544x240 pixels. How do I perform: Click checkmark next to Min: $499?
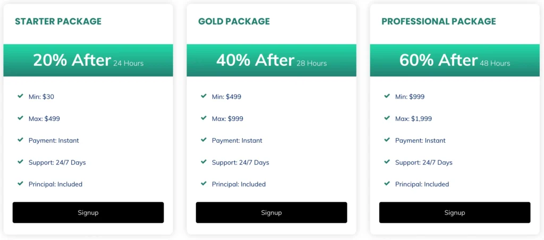coord(203,96)
